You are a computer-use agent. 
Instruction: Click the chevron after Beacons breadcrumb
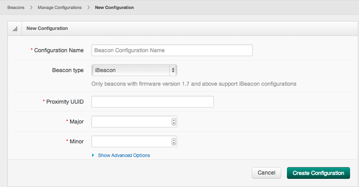click(31, 7)
